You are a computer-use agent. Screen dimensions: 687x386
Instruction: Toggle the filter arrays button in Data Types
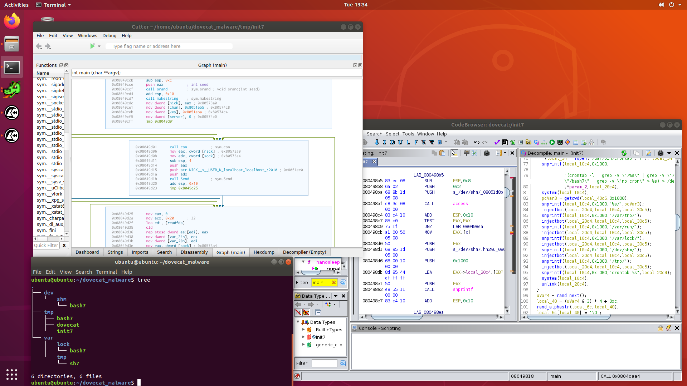tap(298, 312)
